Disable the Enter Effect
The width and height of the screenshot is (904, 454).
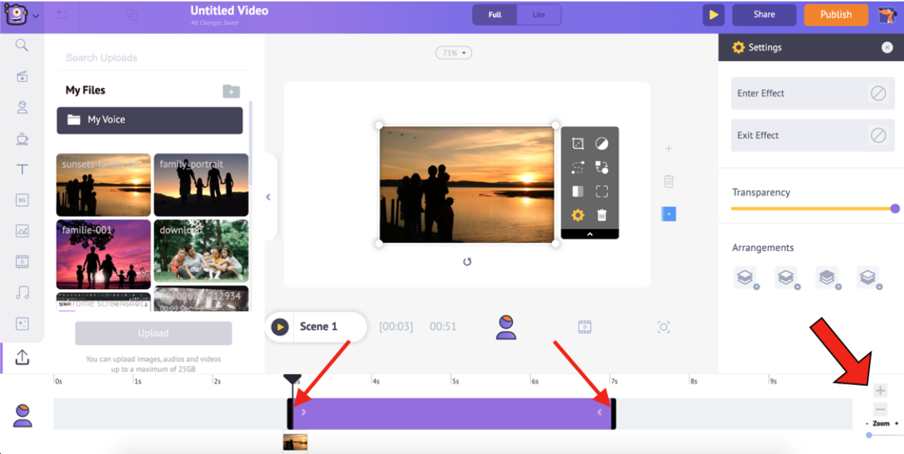pyautogui.click(x=878, y=94)
